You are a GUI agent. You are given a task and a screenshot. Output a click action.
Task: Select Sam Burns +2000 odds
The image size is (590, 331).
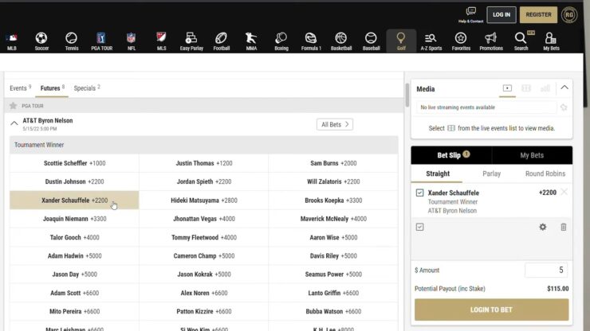click(333, 163)
